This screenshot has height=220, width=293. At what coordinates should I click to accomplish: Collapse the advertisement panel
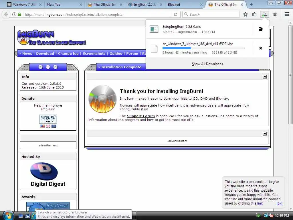coord(265,133)
